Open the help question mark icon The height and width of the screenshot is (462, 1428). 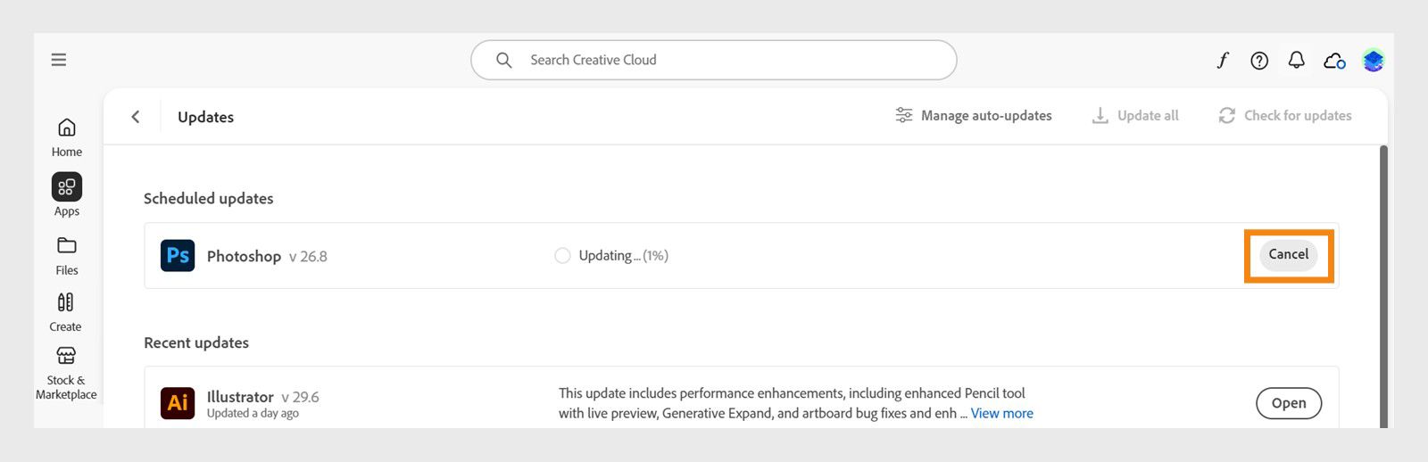1259,61
